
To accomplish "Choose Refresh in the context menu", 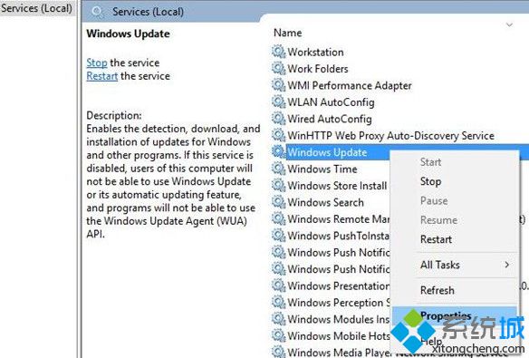I will pos(438,291).
